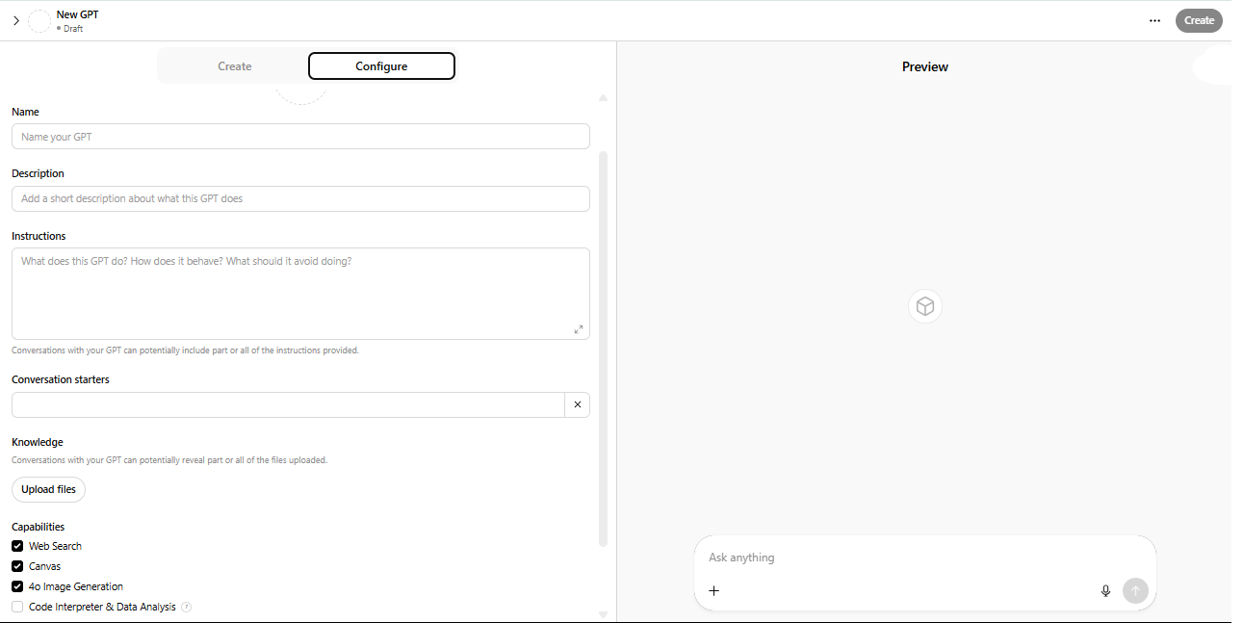
Task: Uncheck 4o Image Generation capability
Action: [17, 586]
